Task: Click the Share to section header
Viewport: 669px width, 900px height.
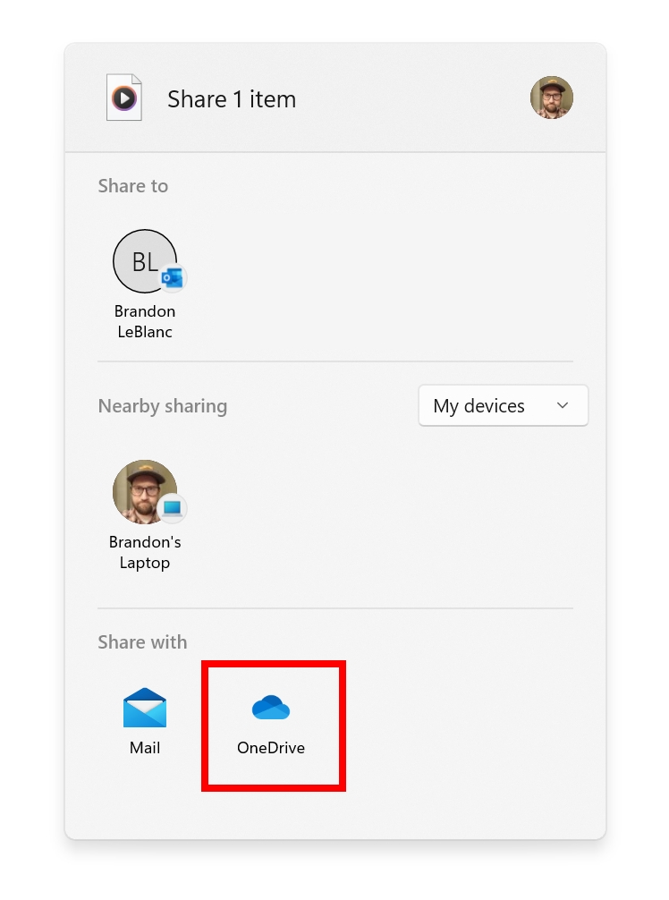Action: [x=132, y=186]
